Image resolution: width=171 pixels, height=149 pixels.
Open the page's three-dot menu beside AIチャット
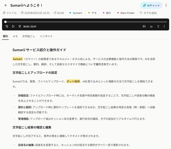coord(166,5)
